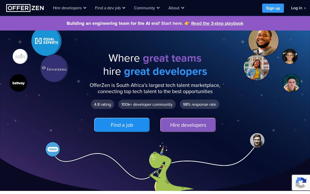The height and width of the screenshot is (194, 310).
Task: Click the betway logo bubble
Action: click(x=19, y=83)
